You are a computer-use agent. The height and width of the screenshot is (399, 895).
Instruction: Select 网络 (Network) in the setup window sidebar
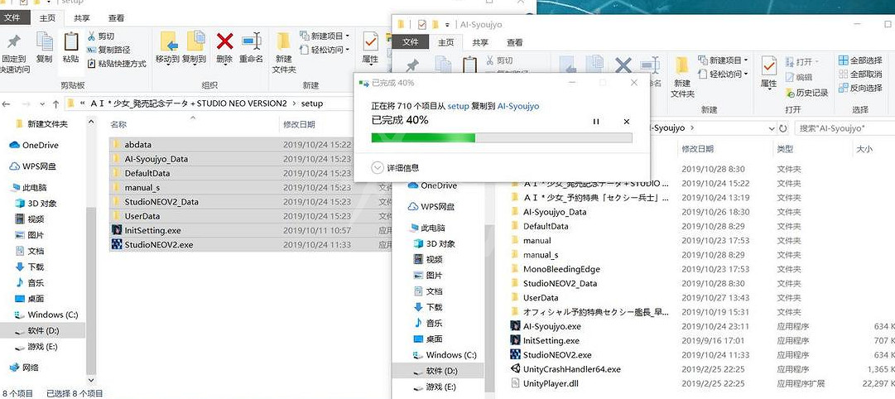[x=25, y=368]
